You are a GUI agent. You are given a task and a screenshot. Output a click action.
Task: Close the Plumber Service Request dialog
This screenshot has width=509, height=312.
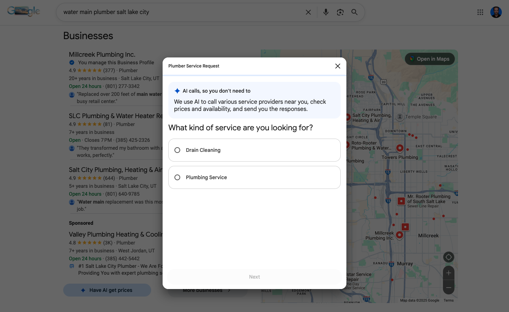coord(337,66)
